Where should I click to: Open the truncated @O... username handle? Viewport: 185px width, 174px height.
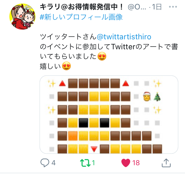coord(137,7)
